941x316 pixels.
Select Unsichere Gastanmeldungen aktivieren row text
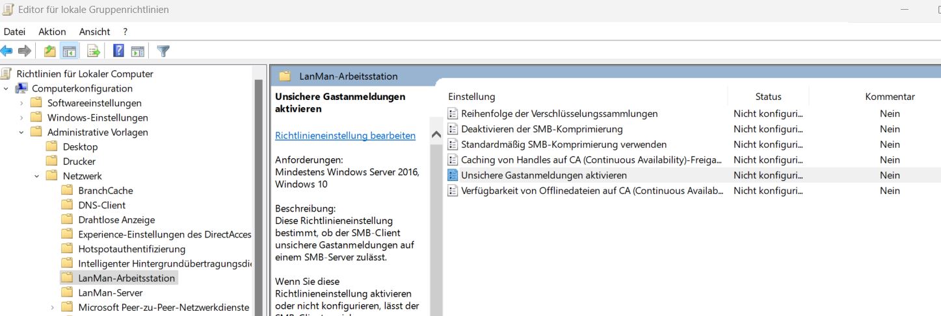544,175
